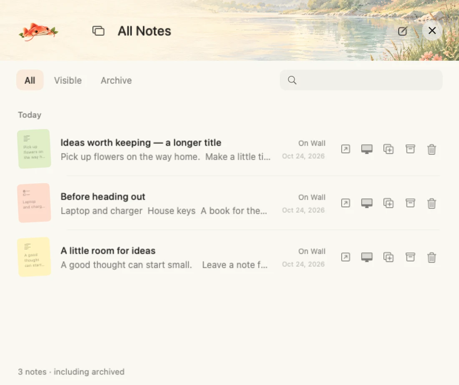Open 'Before heading out' note via arrow icon
The image size is (459, 385).
pos(346,203)
